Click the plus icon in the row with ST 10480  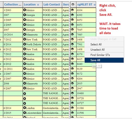[x=25, y=94]
